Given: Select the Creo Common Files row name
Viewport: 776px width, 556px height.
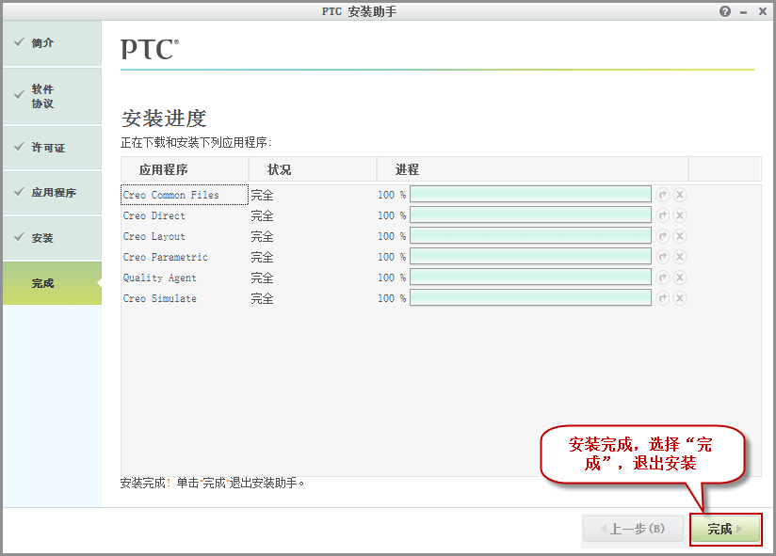Looking at the screenshot, I should point(170,196).
